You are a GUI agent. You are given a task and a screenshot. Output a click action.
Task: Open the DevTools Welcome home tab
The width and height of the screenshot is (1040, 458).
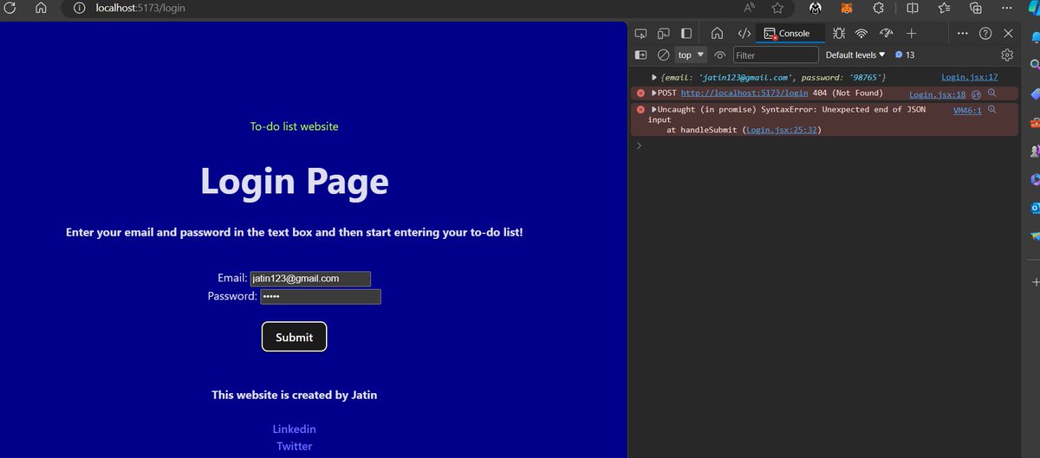pos(717,33)
